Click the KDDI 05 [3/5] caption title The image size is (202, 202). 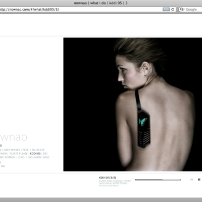coord(108,178)
